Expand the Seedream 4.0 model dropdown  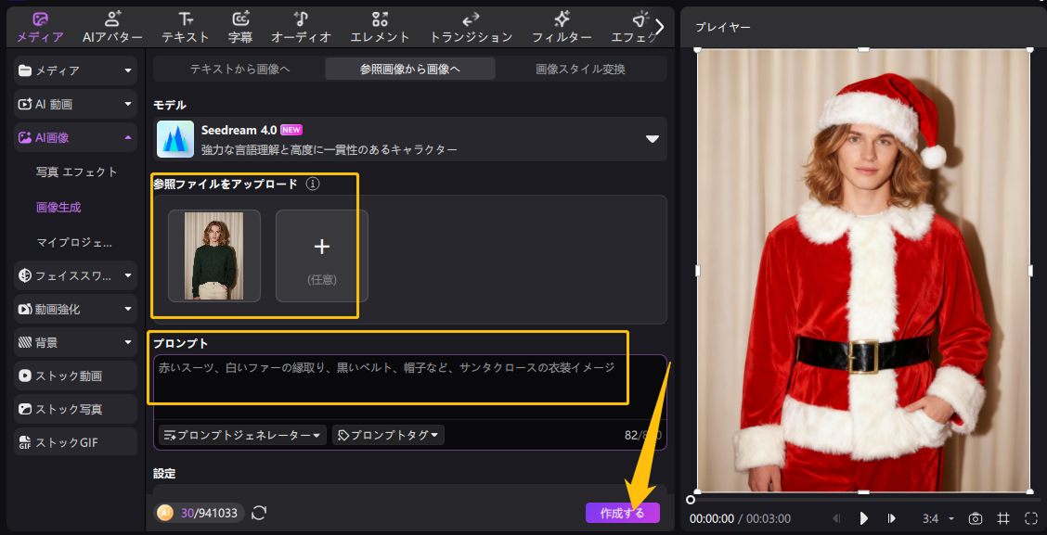coord(652,139)
